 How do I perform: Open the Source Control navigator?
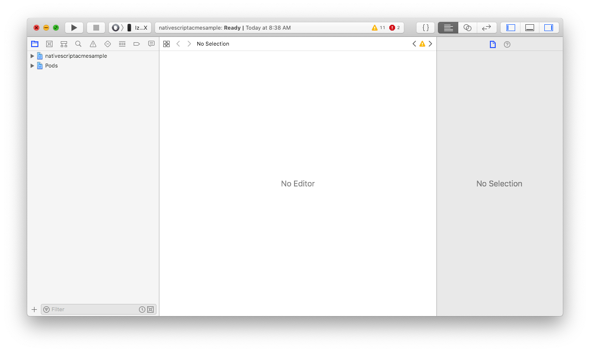49,44
